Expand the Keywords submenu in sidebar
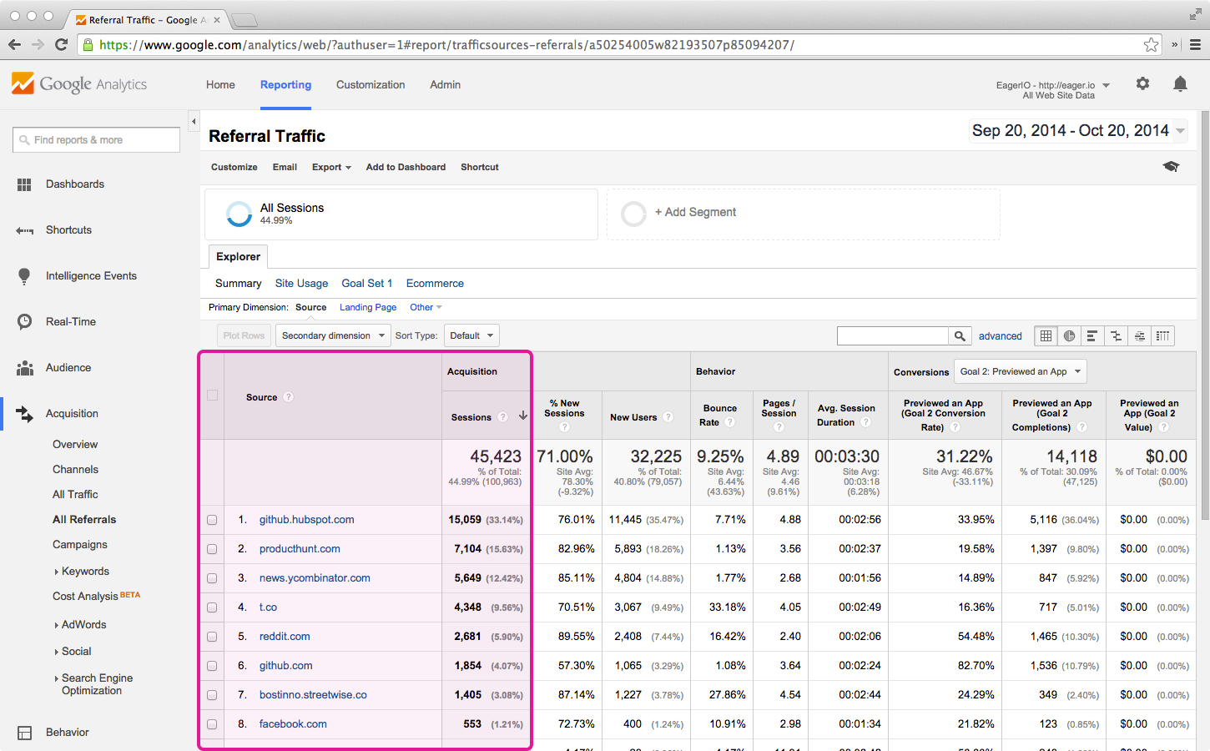This screenshot has height=751, width=1210. pos(84,572)
